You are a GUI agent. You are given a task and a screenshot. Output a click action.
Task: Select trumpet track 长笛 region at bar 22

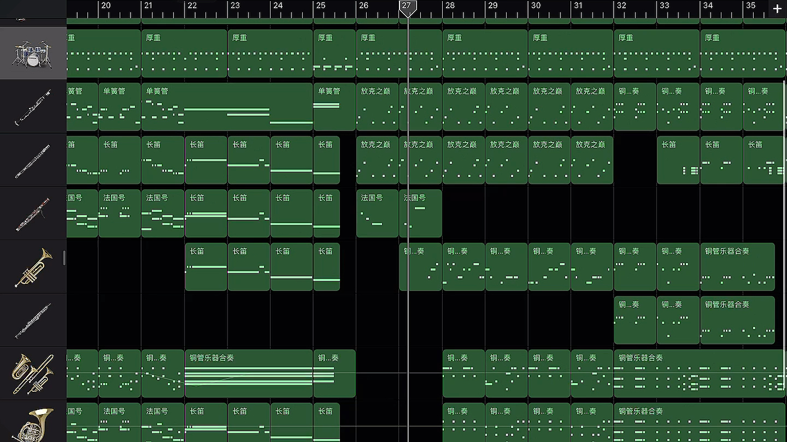click(205, 267)
